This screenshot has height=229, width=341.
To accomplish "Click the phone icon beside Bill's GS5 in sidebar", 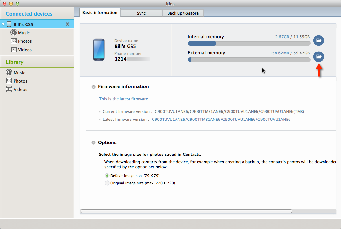I will (9, 24).
